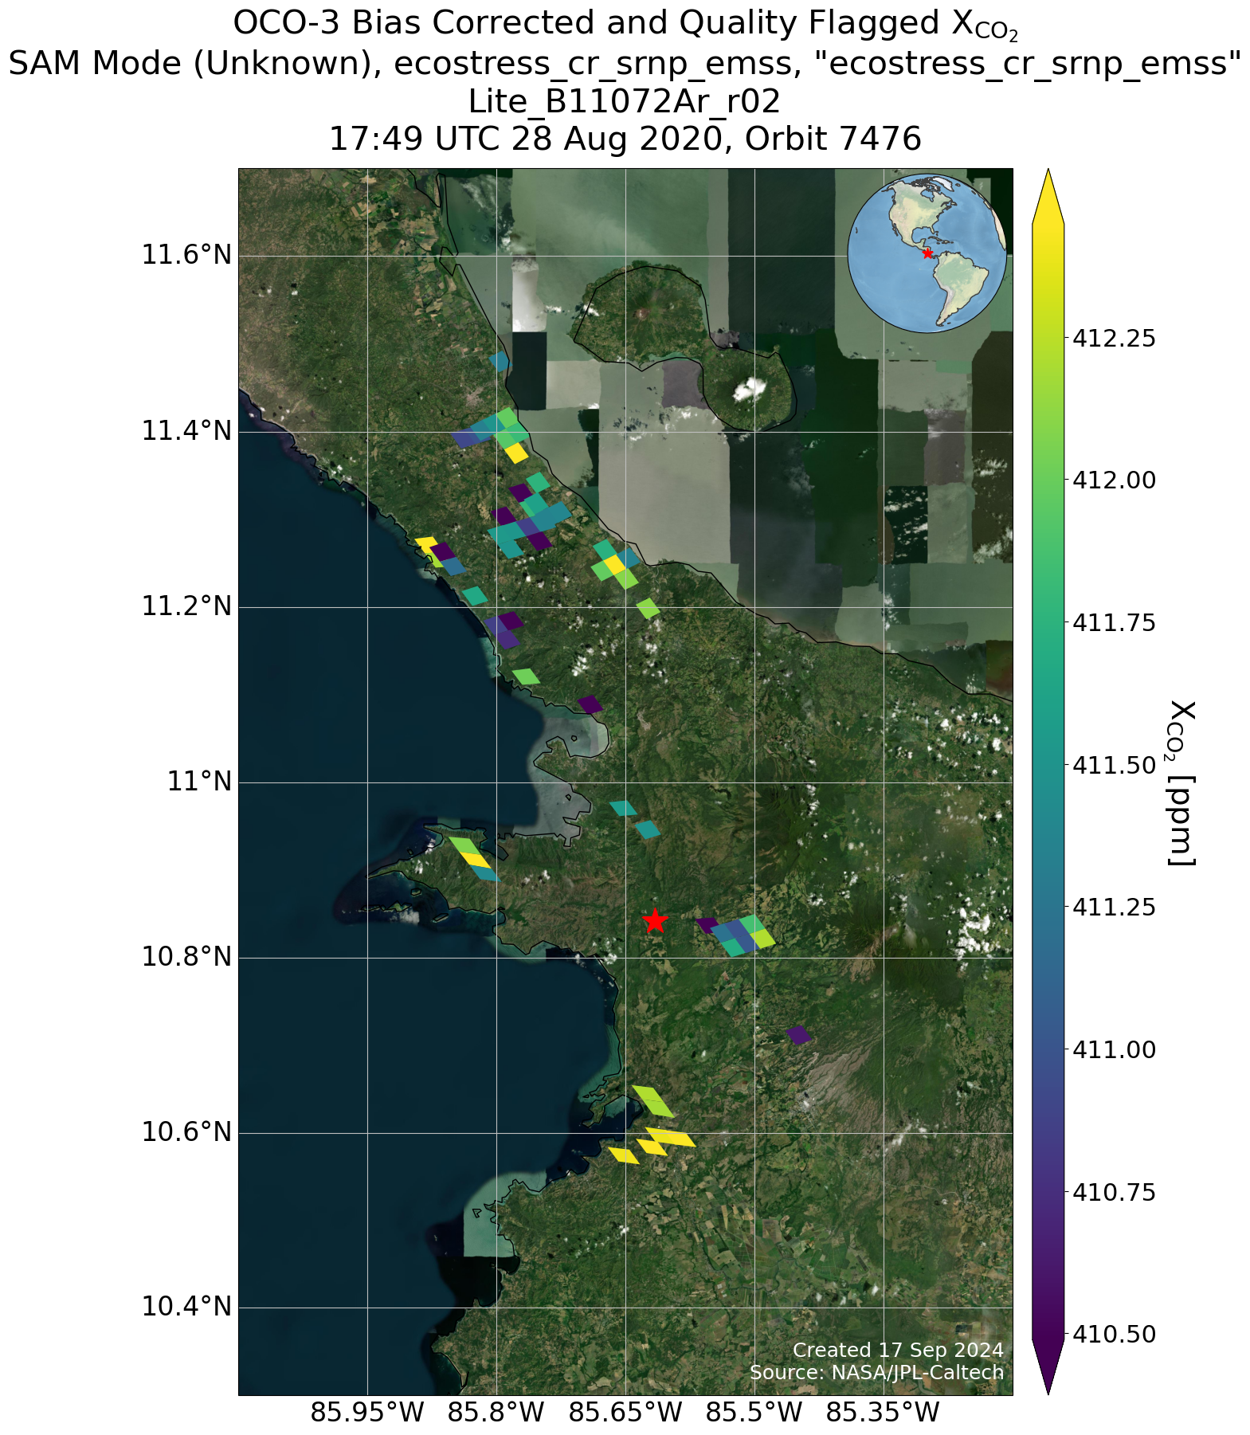Click the 11.4°N latitude label
The image size is (1250, 1435).
[186, 432]
